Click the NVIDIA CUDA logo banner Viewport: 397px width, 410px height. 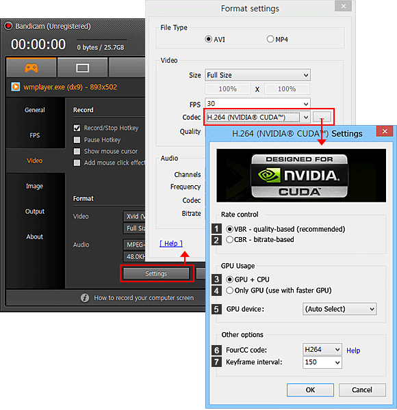301,176
